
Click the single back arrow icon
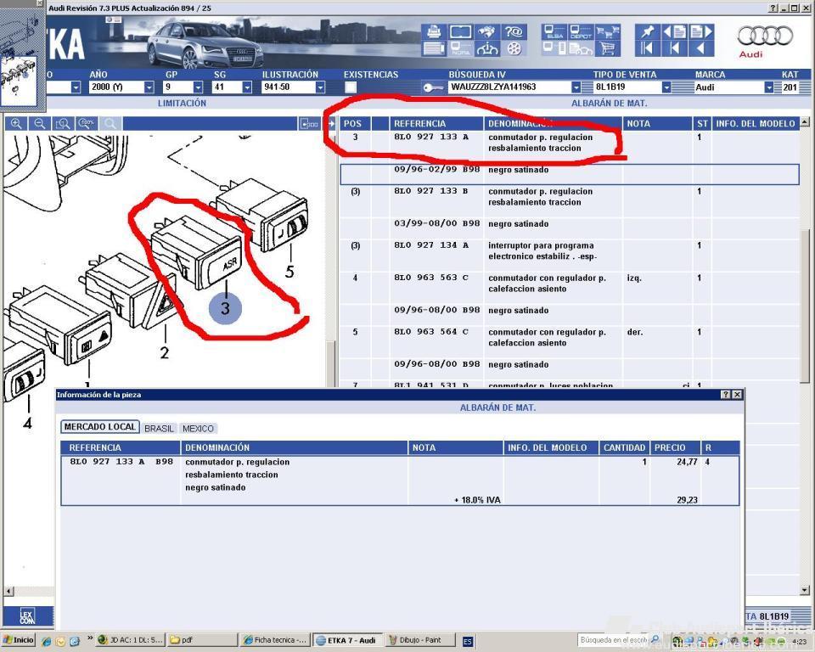[701, 49]
